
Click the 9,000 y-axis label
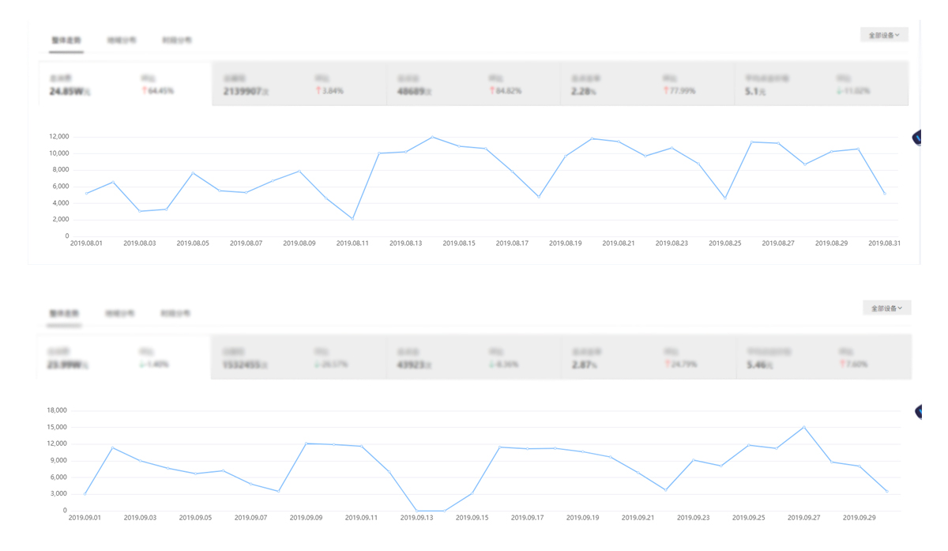pyautogui.click(x=58, y=460)
